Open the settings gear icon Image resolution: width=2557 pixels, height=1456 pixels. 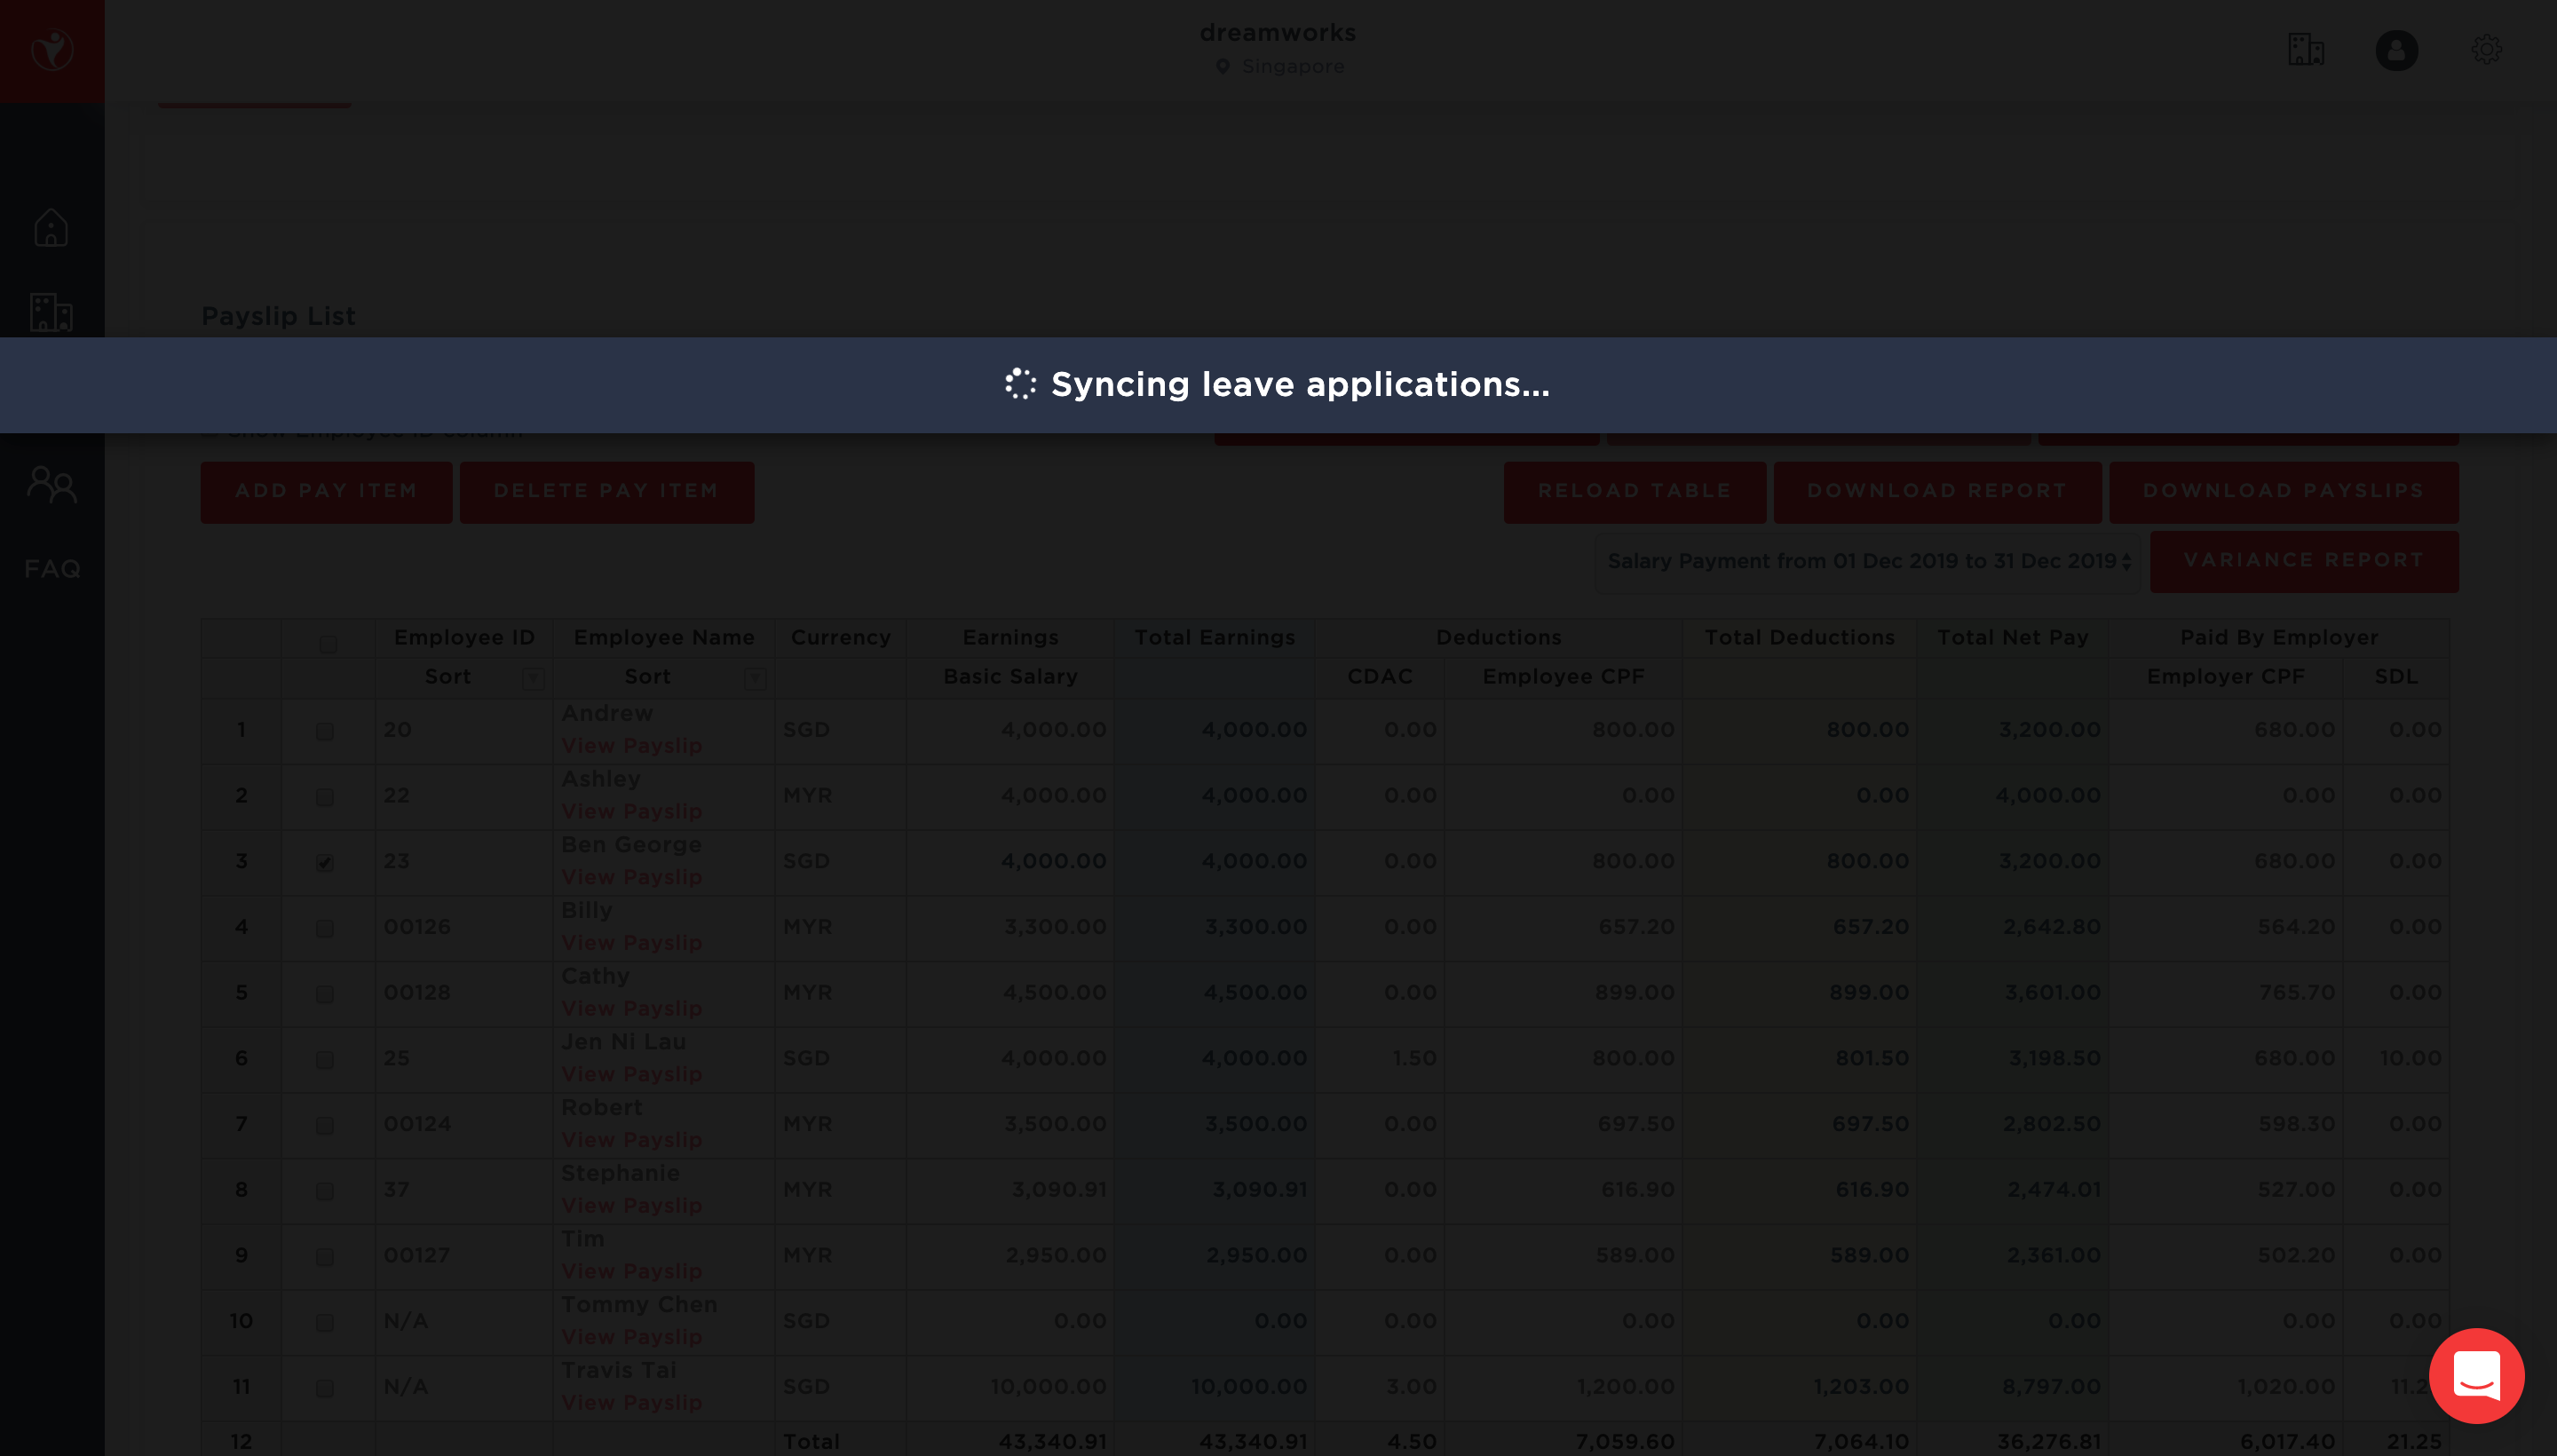(x=2486, y=50)
